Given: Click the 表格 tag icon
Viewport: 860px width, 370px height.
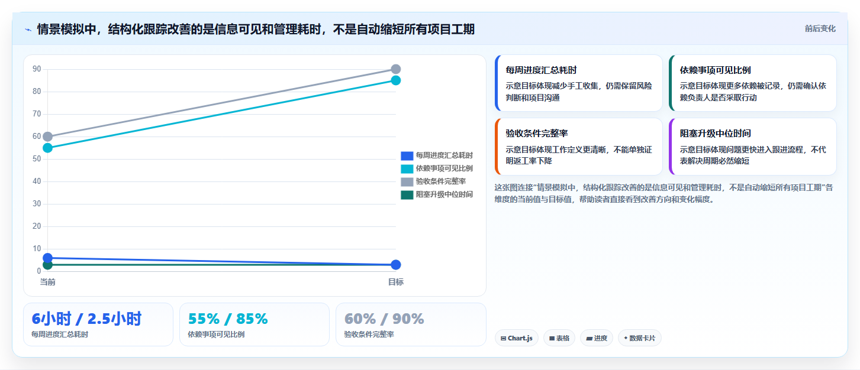Looking at the screenshot, I should pyautogui.click(x=552, y=339).
